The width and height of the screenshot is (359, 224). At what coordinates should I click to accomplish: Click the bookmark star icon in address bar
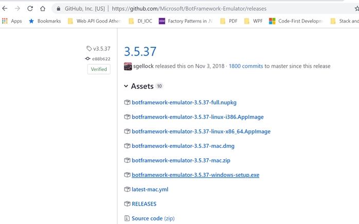coord(357,9)
